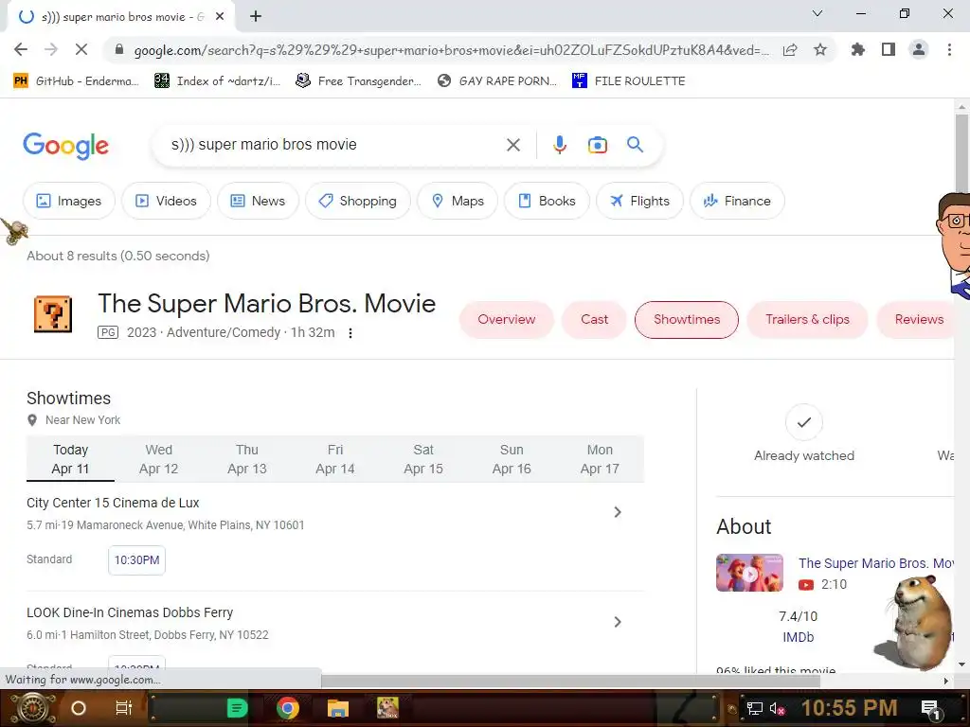Share this page icon in address bar
970x727 pixels.
[x=790, y=50]
